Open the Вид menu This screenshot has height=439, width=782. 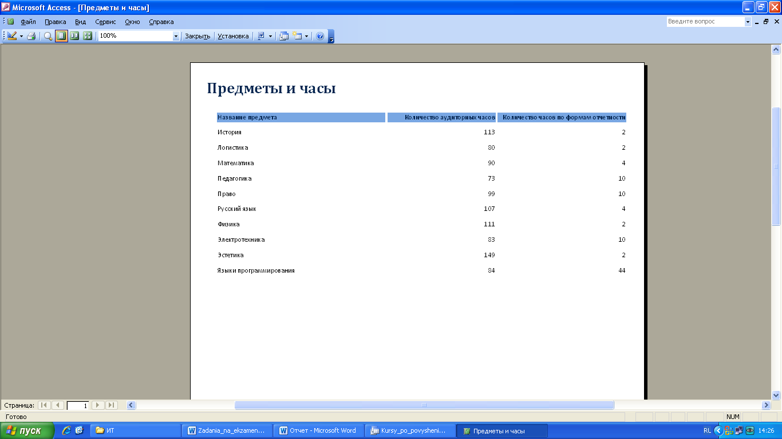click(81, 22)
